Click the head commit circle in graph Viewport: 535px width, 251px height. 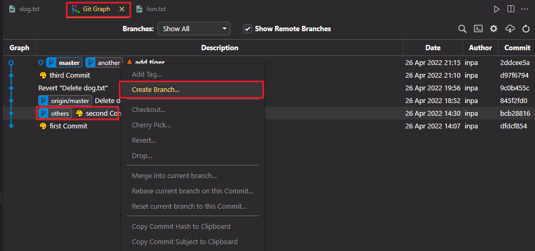[11, 63]
